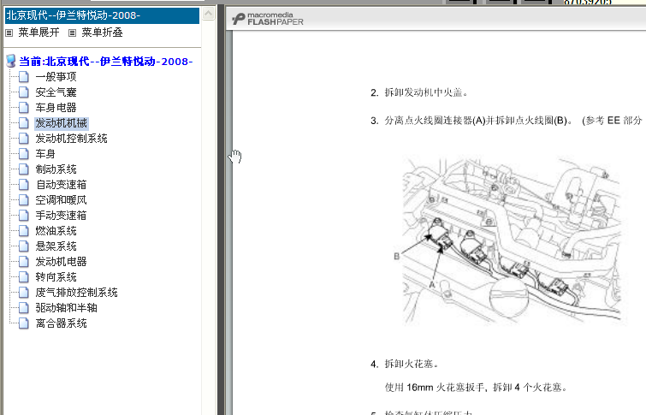Click the Macromedia FlashPaper logo

coord(267,19)
